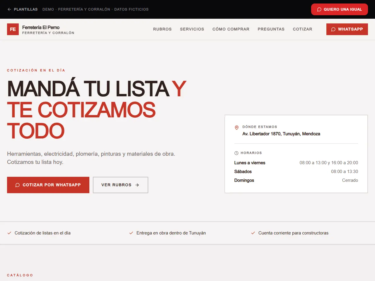Click the FE logo square

click(13, 29)
